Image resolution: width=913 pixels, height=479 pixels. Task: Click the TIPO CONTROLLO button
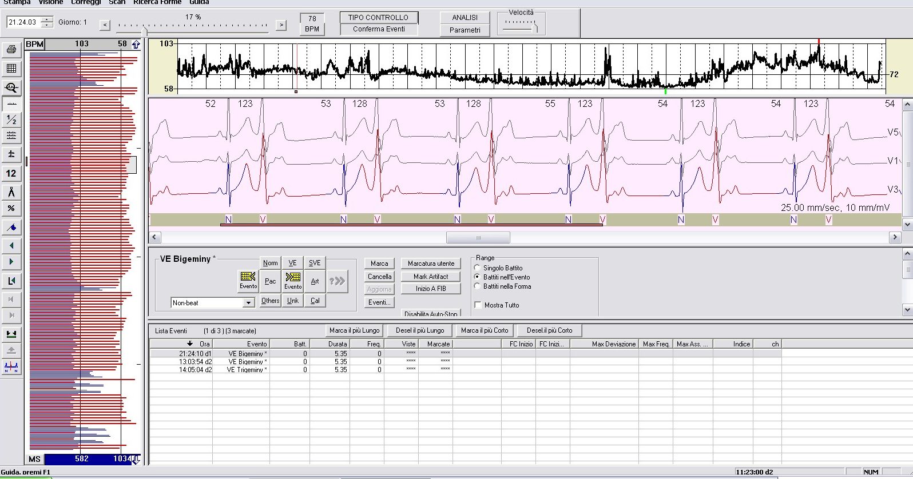coord(379,18)
